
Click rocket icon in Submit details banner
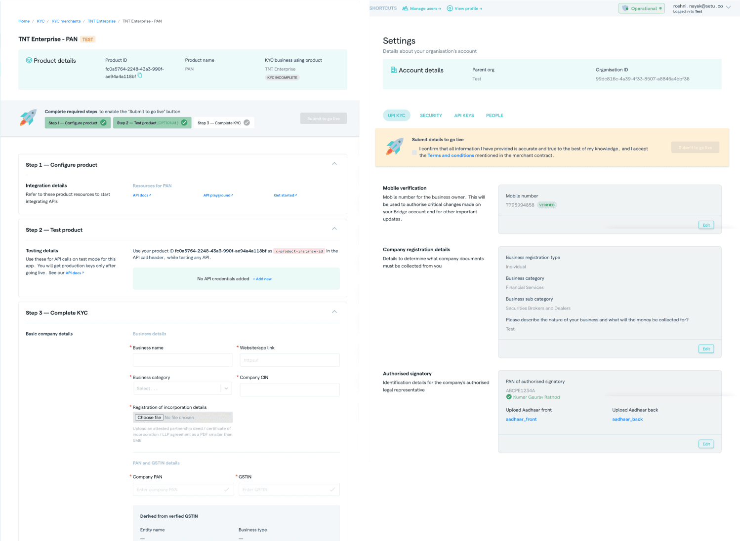(x=395, y=147)
